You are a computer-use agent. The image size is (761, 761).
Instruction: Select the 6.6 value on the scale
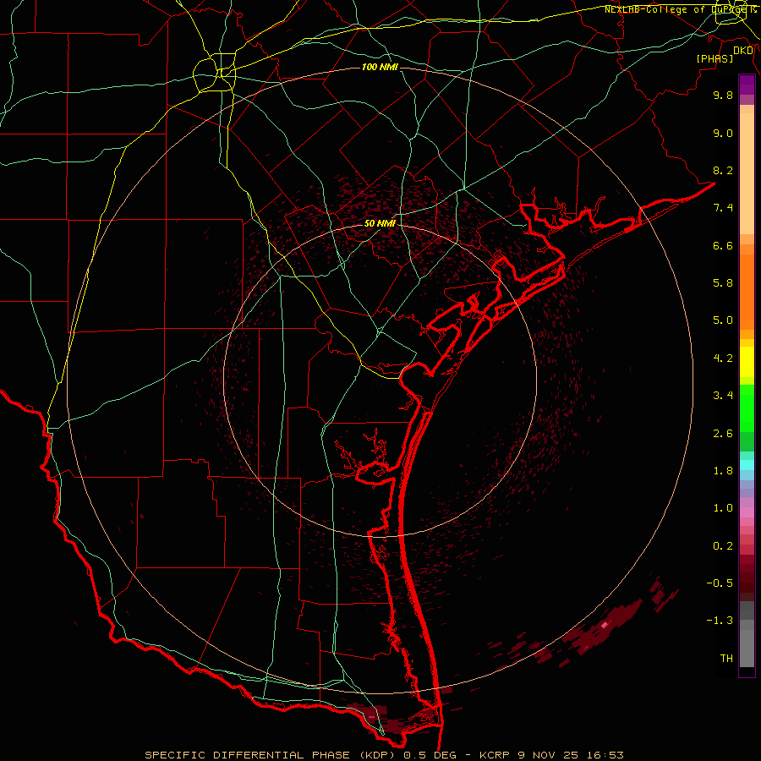click(723, 245)
